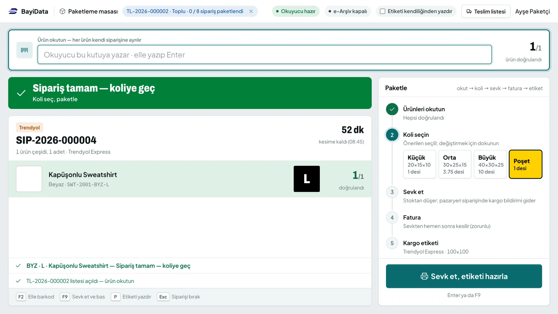
Task: Click the checkmark beside the TL-2026-000002 log entry
Action: 18,281
